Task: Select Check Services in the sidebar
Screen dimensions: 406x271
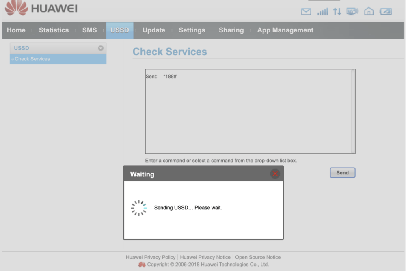Action: (x=32, y=59)
